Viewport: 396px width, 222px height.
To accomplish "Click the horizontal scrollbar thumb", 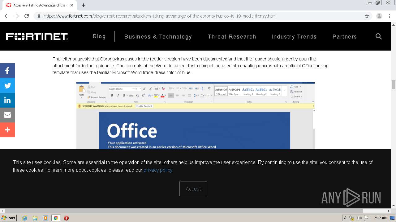I will [x=183, y=211].
